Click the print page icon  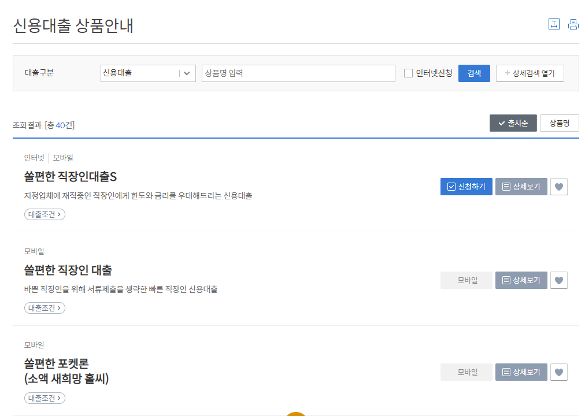pos(573,24)
